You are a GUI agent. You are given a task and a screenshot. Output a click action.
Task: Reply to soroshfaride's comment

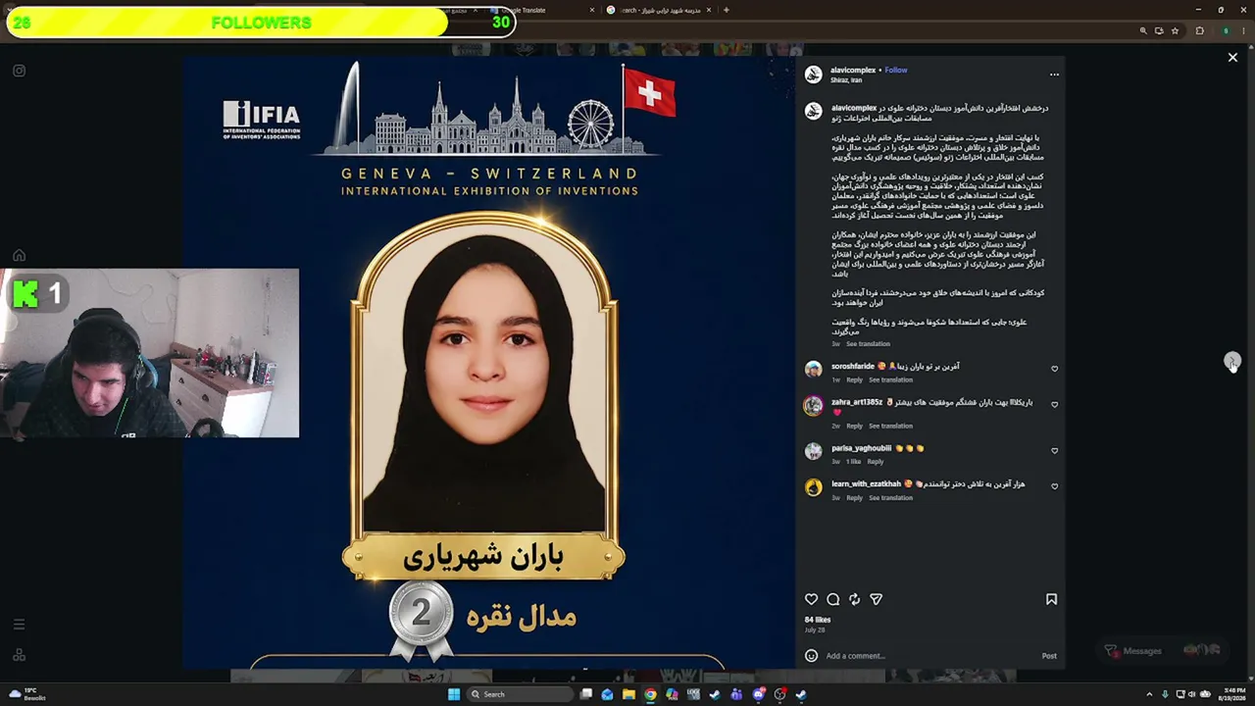pos(854,380)
